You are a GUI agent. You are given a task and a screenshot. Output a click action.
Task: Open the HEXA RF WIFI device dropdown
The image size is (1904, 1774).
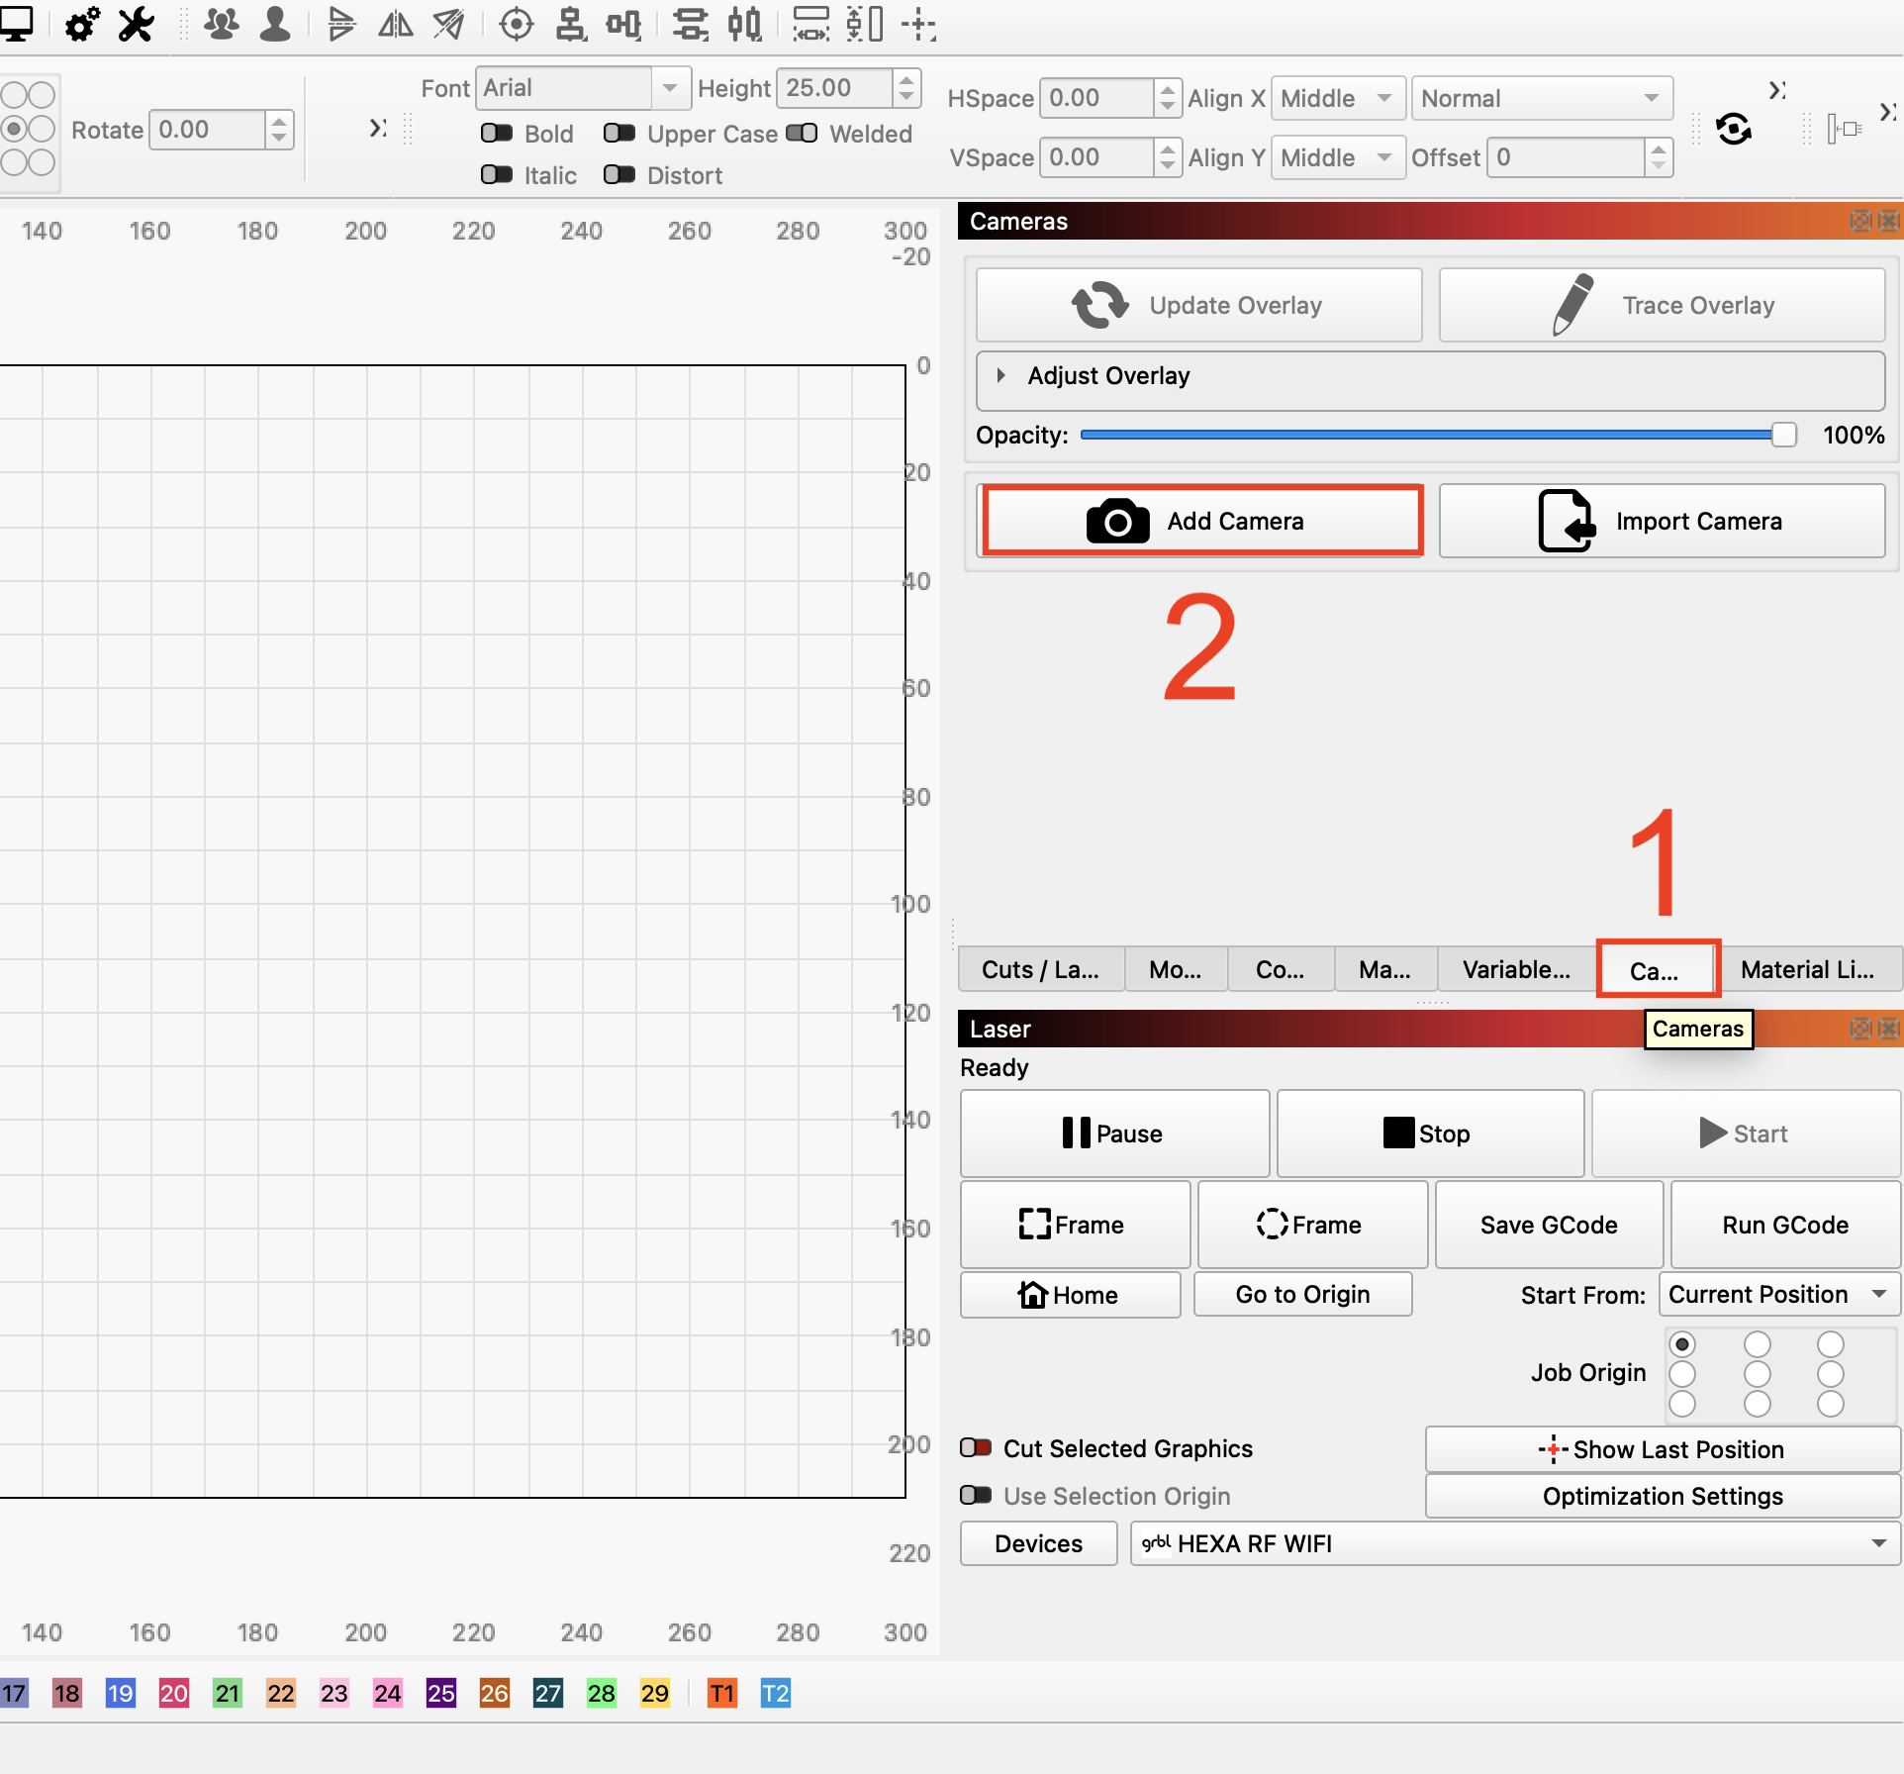coord(1515,1543)
